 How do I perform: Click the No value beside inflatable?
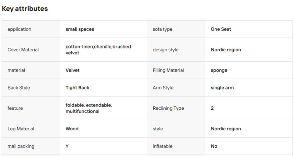[214, 146]
